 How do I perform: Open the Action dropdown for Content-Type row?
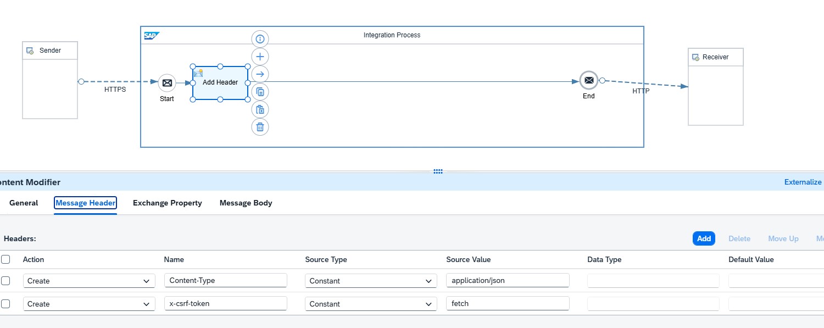tap(89, 281)
